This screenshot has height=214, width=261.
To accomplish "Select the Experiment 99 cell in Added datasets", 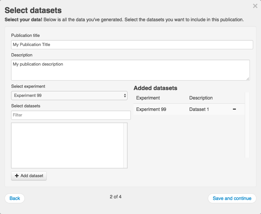I will (x=151, y=109).
